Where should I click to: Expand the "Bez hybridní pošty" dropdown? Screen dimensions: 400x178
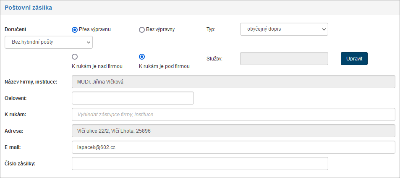pyautogui.click(x=48, y=42)
